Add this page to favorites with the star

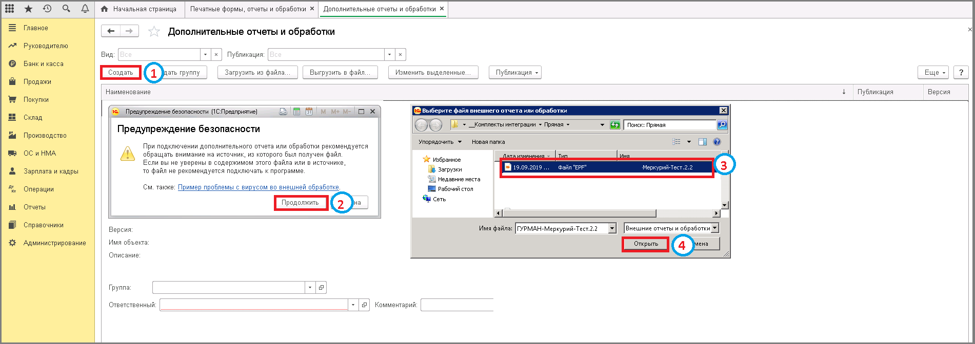[154, 32]
